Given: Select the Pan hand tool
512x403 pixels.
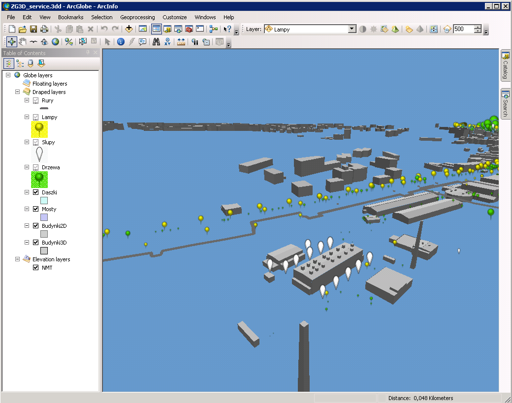Looking at the screenshot, I should pos(22,42).
